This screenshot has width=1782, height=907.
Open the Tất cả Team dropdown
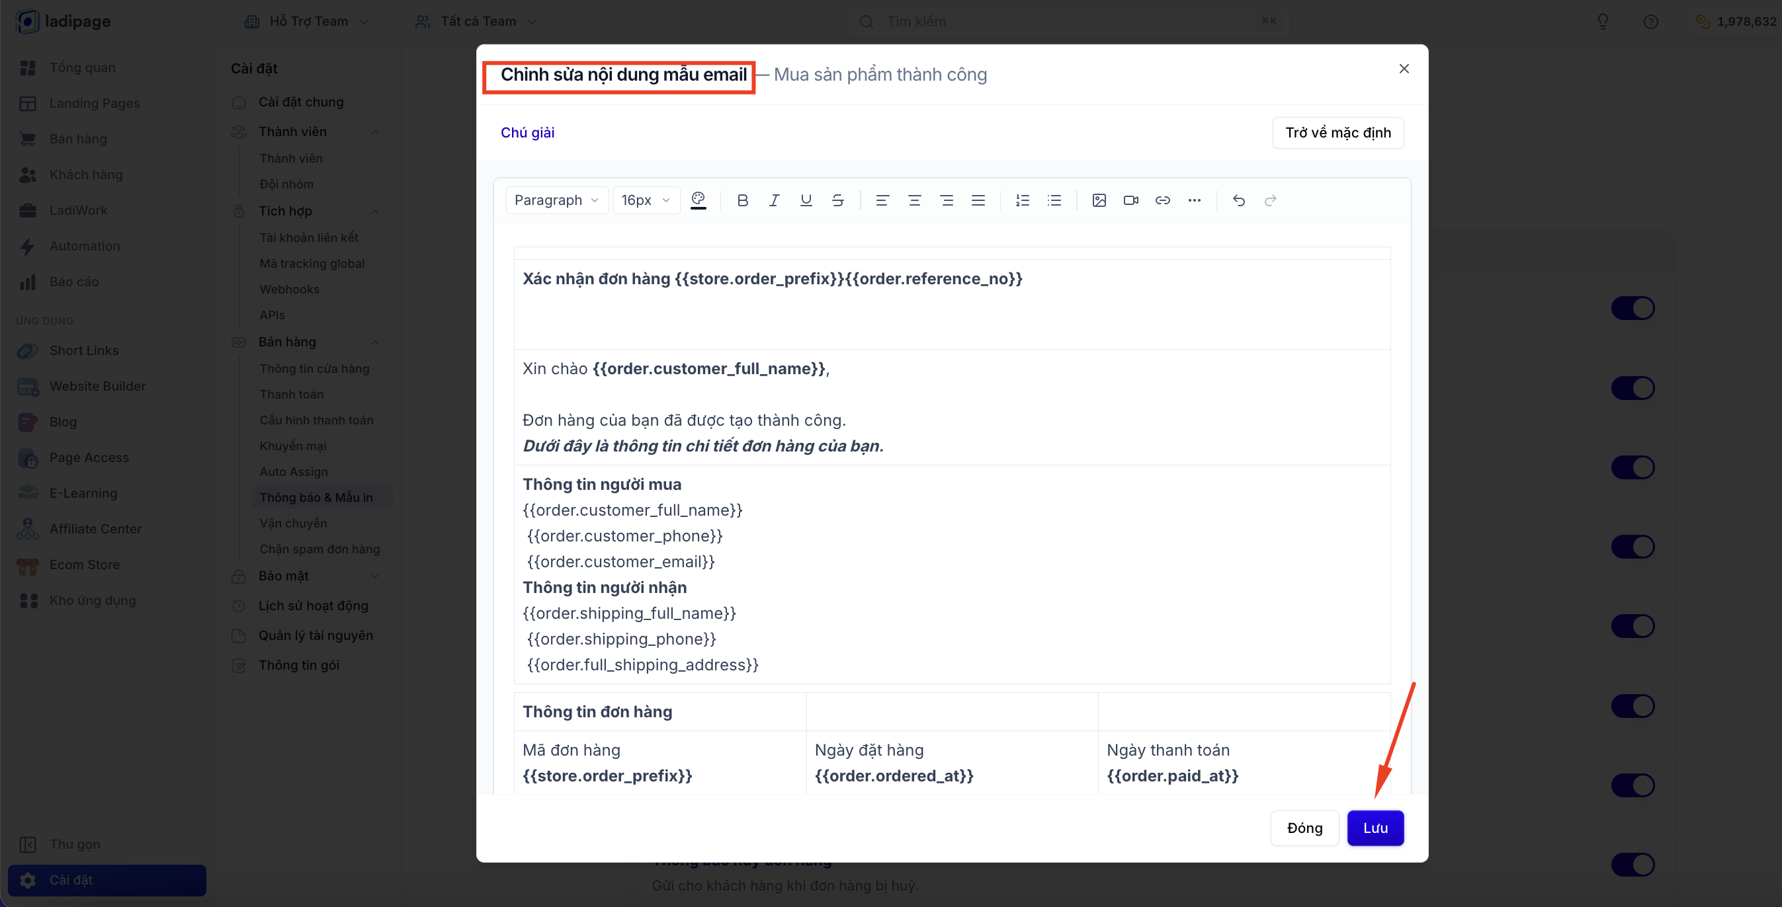coord(476,21)
